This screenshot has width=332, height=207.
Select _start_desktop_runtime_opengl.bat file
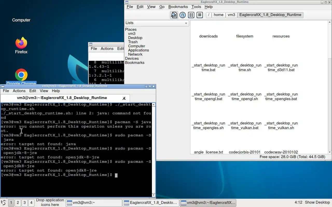[209, 97]
